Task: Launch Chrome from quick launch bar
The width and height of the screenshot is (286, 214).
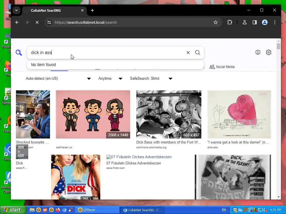Action: (65, 210)
